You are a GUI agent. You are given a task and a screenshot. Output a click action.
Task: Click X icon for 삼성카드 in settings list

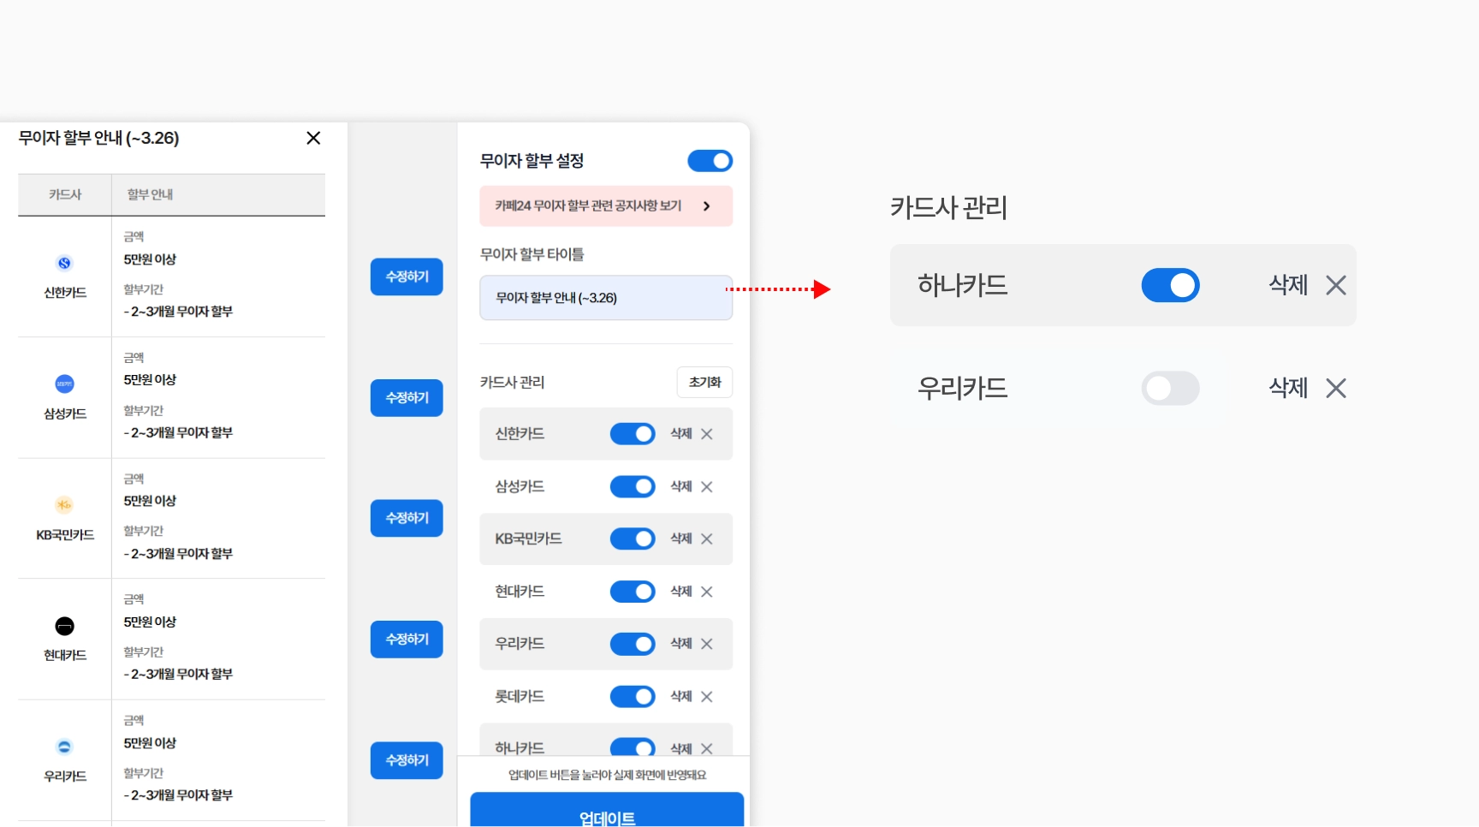(707, 487)
